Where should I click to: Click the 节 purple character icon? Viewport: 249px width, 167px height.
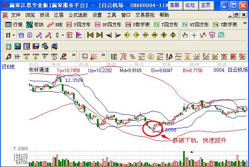click(212, 35)
